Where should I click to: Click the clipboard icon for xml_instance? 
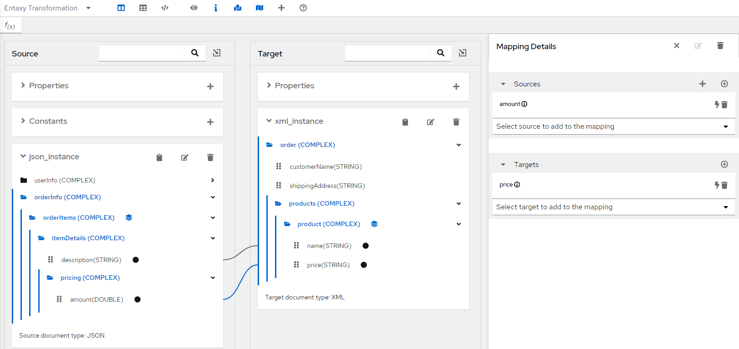pyautogui.click(x=405, y=122)
